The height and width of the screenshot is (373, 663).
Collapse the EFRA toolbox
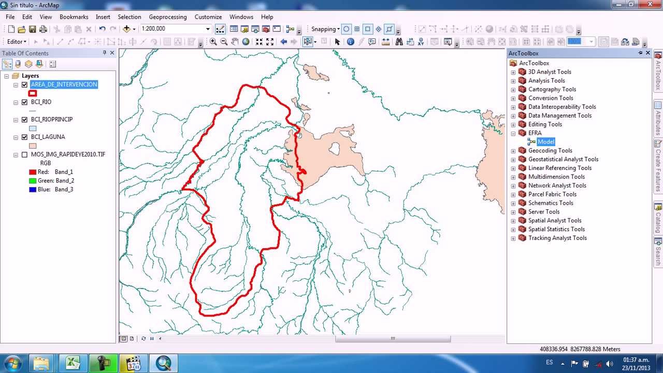(513, 133)
